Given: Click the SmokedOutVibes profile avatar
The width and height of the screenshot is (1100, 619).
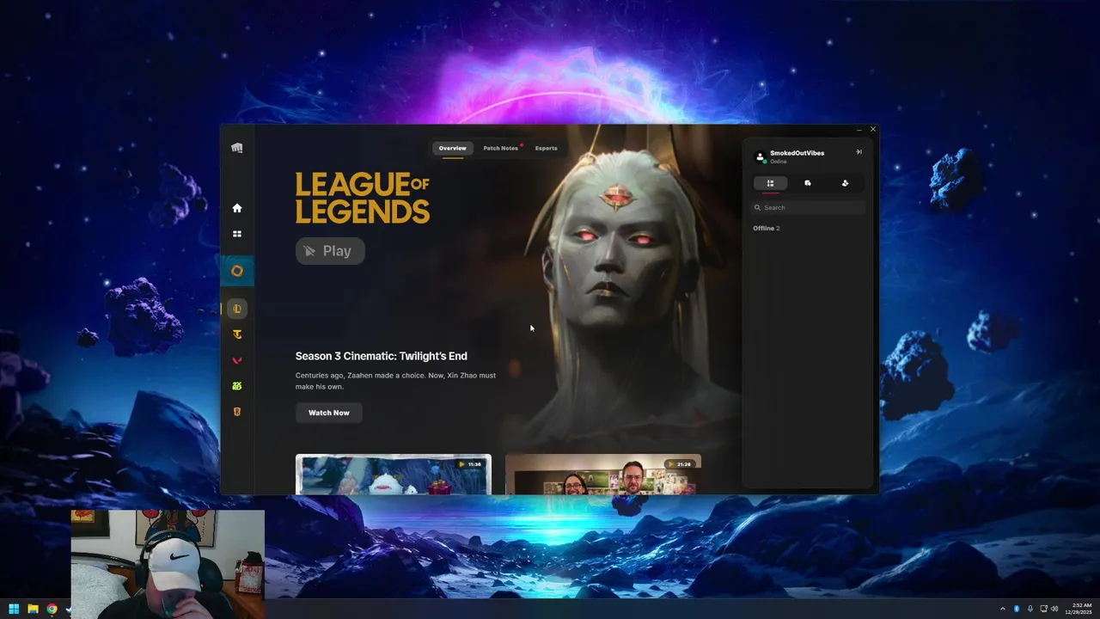Looking at the screenshot, I should (760, 156).
